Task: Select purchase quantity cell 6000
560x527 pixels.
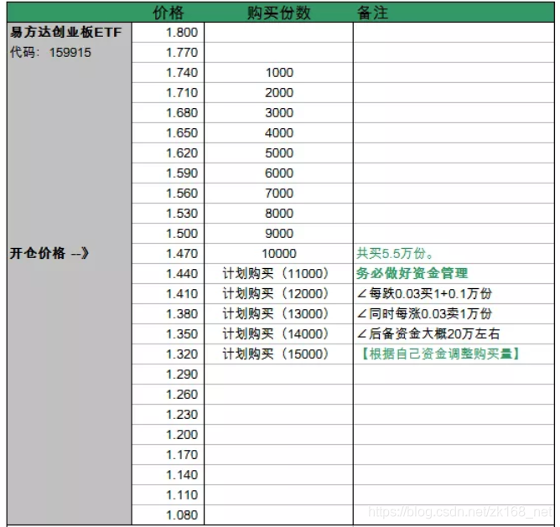Action: 278,173
